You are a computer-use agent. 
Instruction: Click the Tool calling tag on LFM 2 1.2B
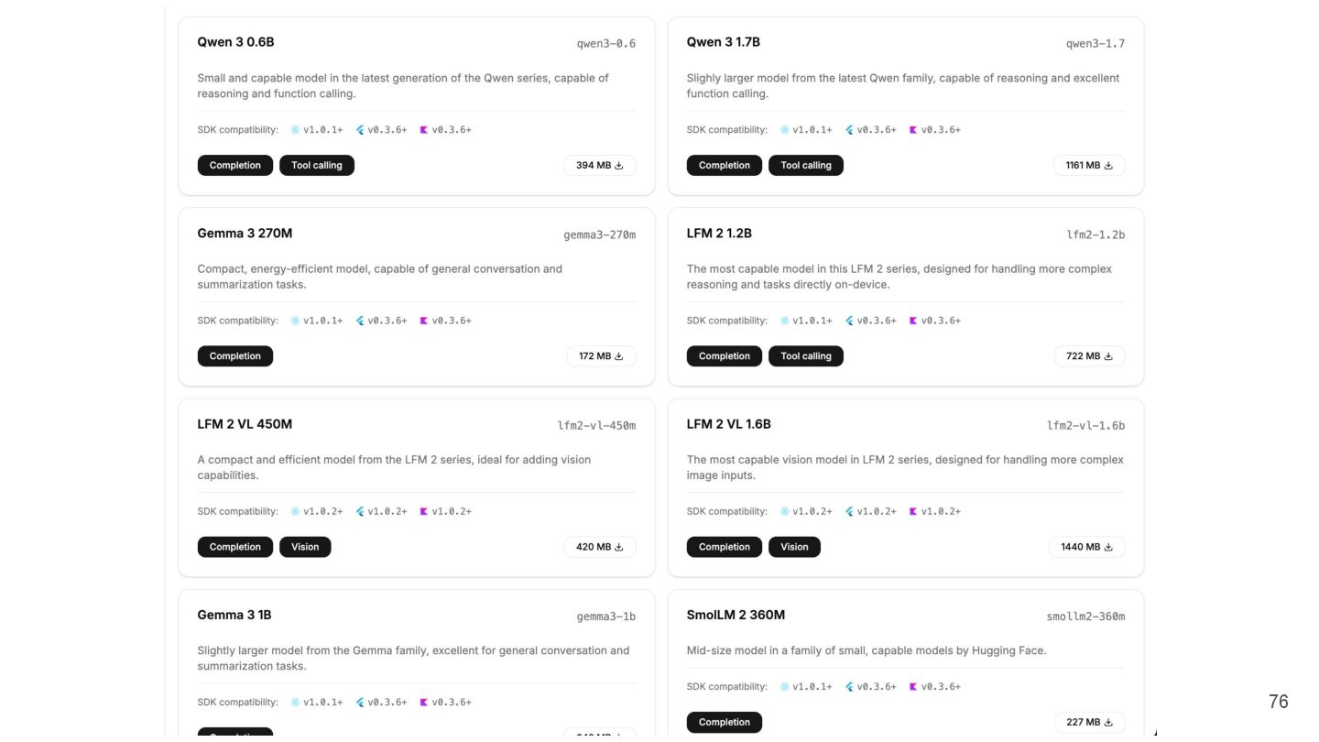[805, 356]
